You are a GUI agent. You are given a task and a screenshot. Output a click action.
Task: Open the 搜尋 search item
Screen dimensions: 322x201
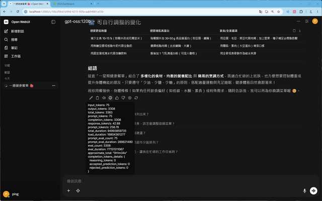pos(11,40)
